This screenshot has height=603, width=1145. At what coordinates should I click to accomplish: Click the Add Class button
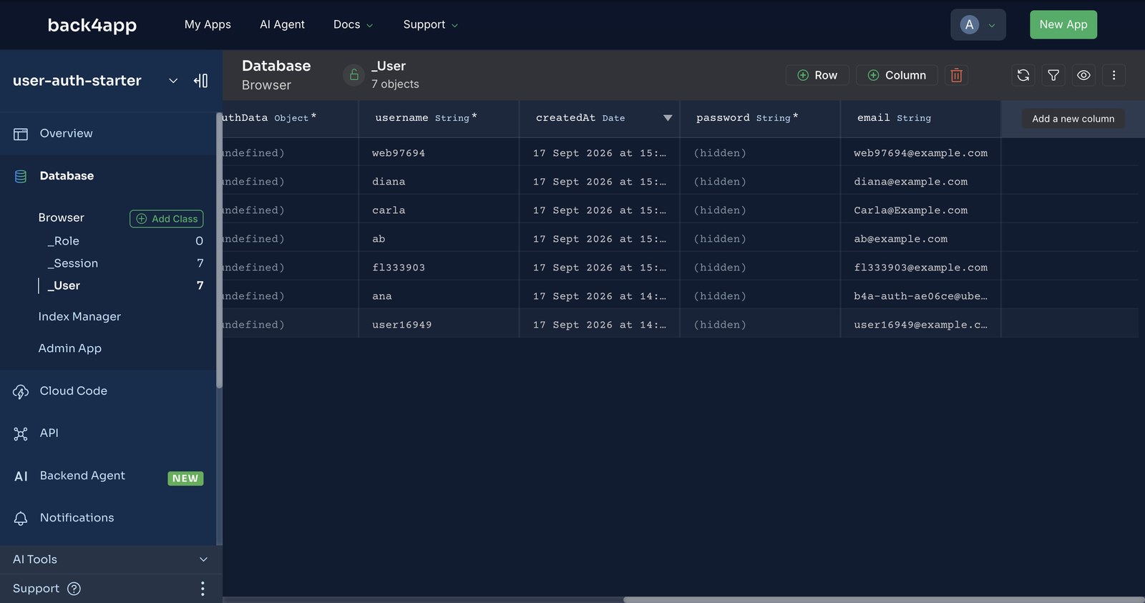166,219
